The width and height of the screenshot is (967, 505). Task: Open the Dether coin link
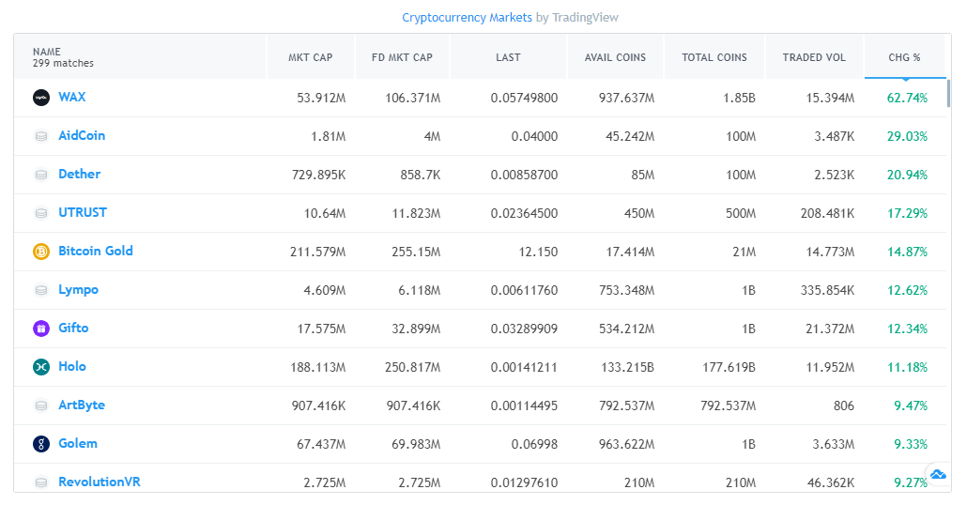pos(79,175)
